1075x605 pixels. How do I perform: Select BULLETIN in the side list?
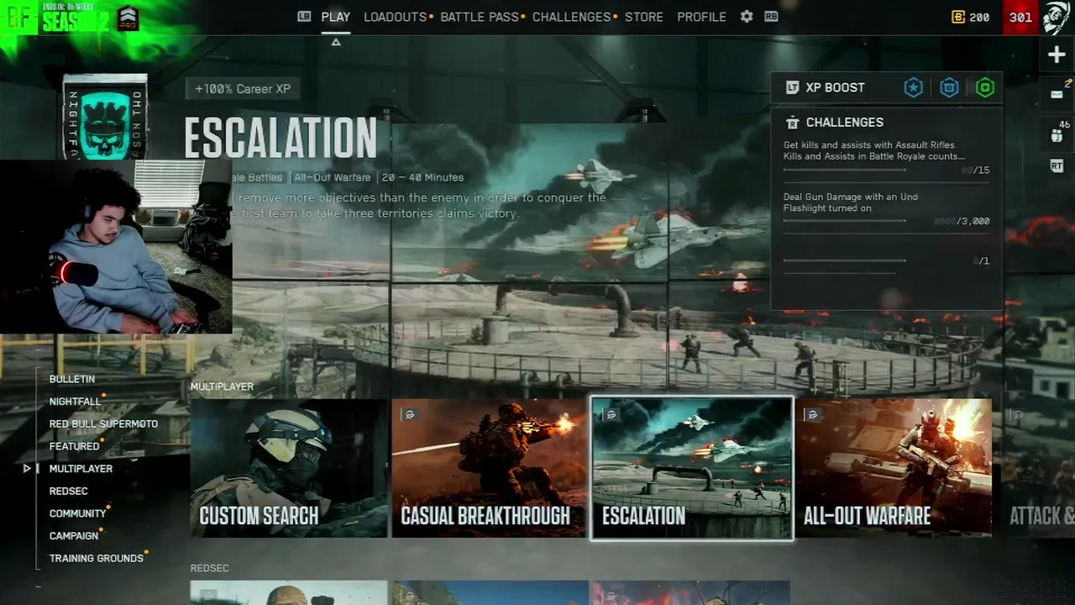[x=72, y=379]
